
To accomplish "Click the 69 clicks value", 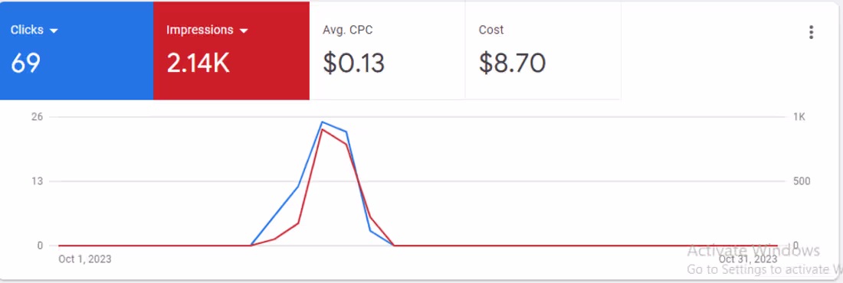I will pos(26,63).
